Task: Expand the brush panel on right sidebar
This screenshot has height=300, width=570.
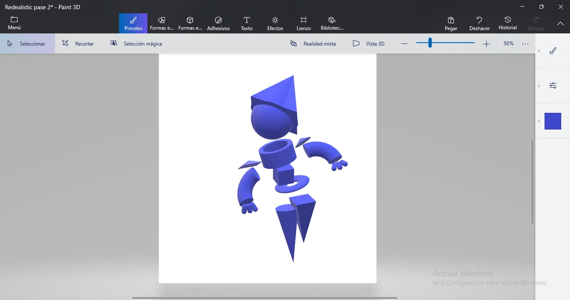Action: [552, 51]
